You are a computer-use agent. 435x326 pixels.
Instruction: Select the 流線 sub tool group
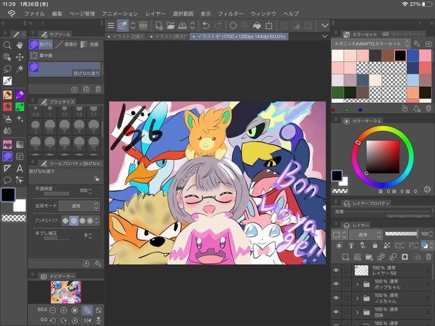click(90, 44)
